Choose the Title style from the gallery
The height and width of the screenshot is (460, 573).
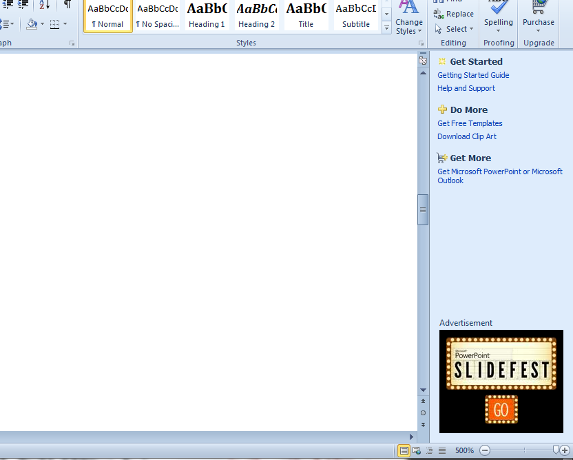tap(306, 17)
